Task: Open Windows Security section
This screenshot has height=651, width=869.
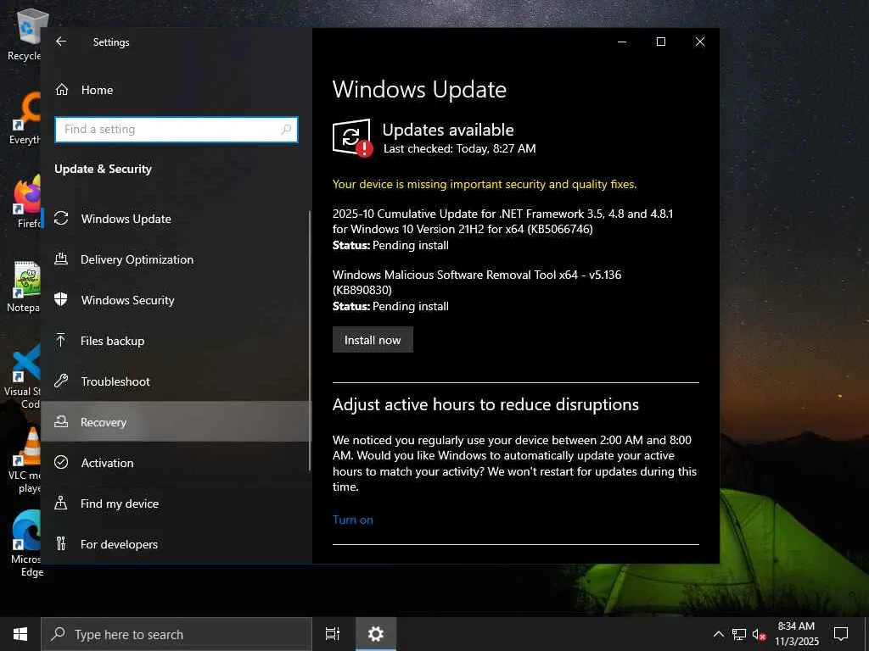Action: (176, 300)
